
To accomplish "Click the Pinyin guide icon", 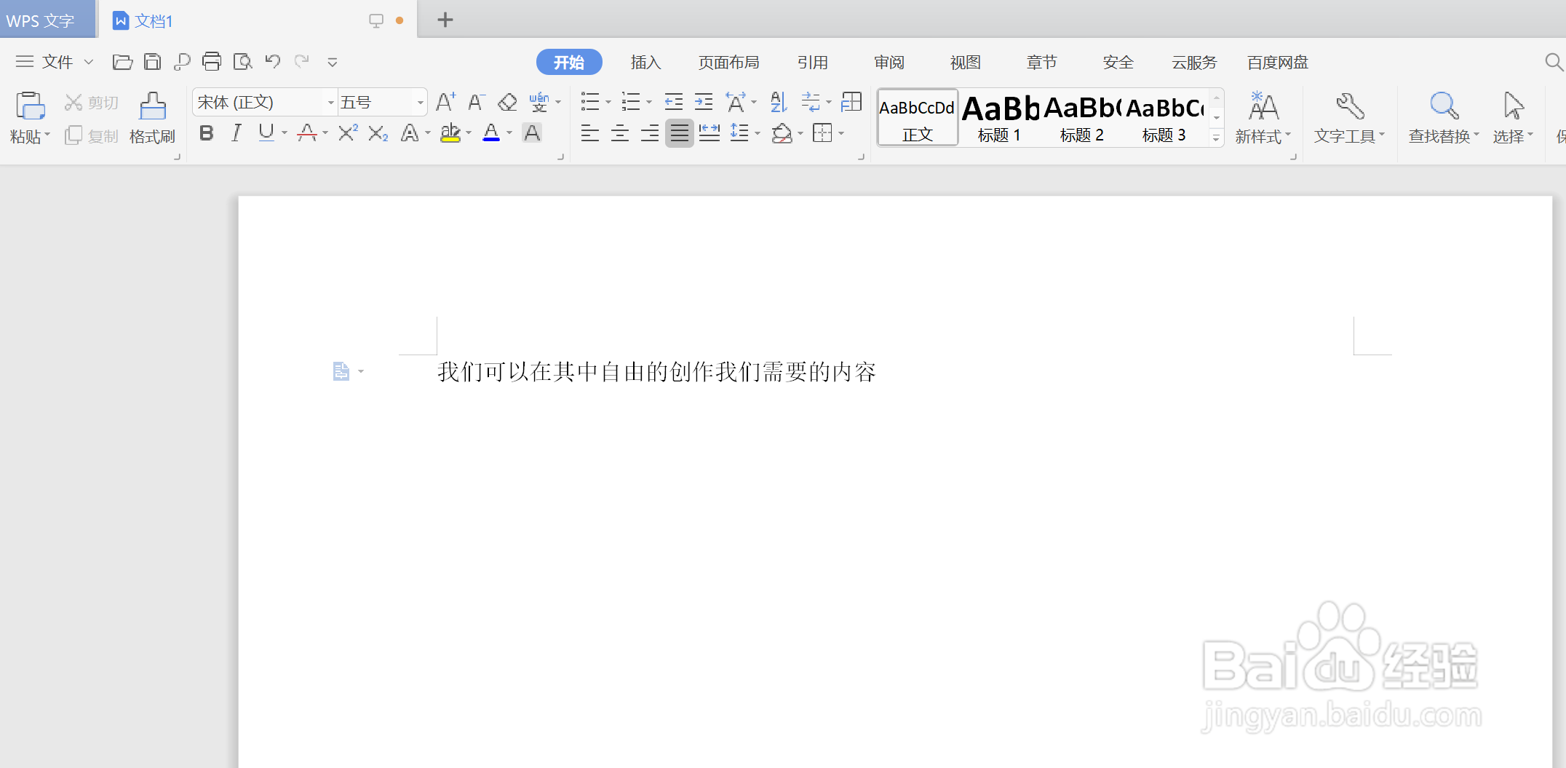I will coord(538,102).
